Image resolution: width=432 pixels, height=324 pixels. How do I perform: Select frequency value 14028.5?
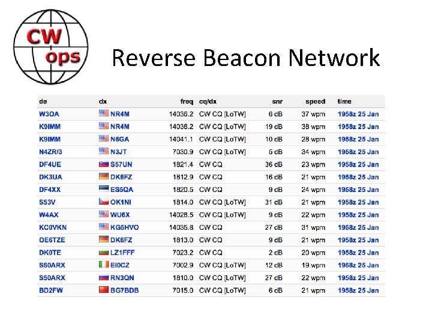click(x=181, y=215)
